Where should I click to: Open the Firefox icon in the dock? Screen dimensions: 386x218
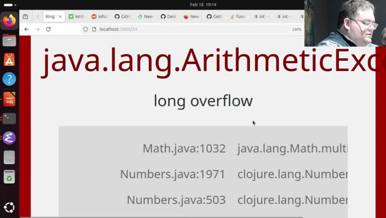[x=9, y=21]
